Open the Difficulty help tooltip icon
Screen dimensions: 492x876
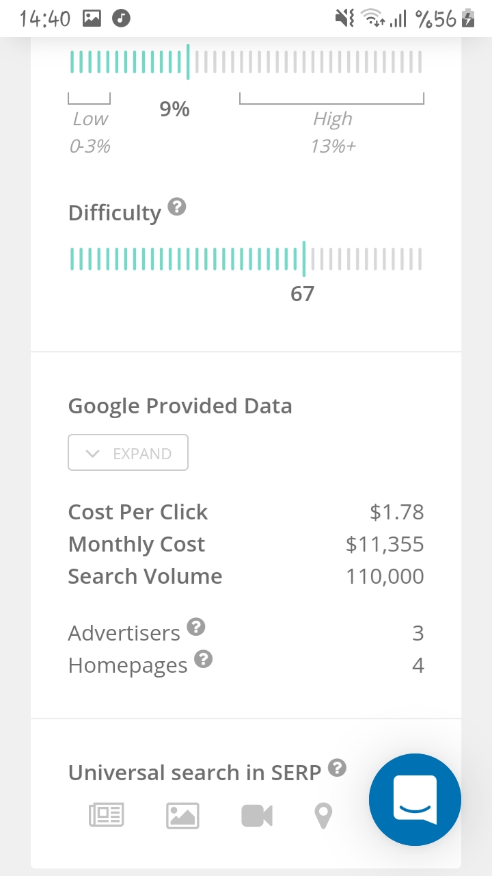[177, 207]
